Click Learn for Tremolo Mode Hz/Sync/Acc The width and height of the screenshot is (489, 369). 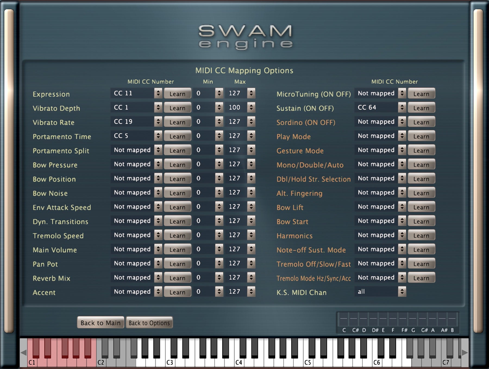click(x=421, y=278)
